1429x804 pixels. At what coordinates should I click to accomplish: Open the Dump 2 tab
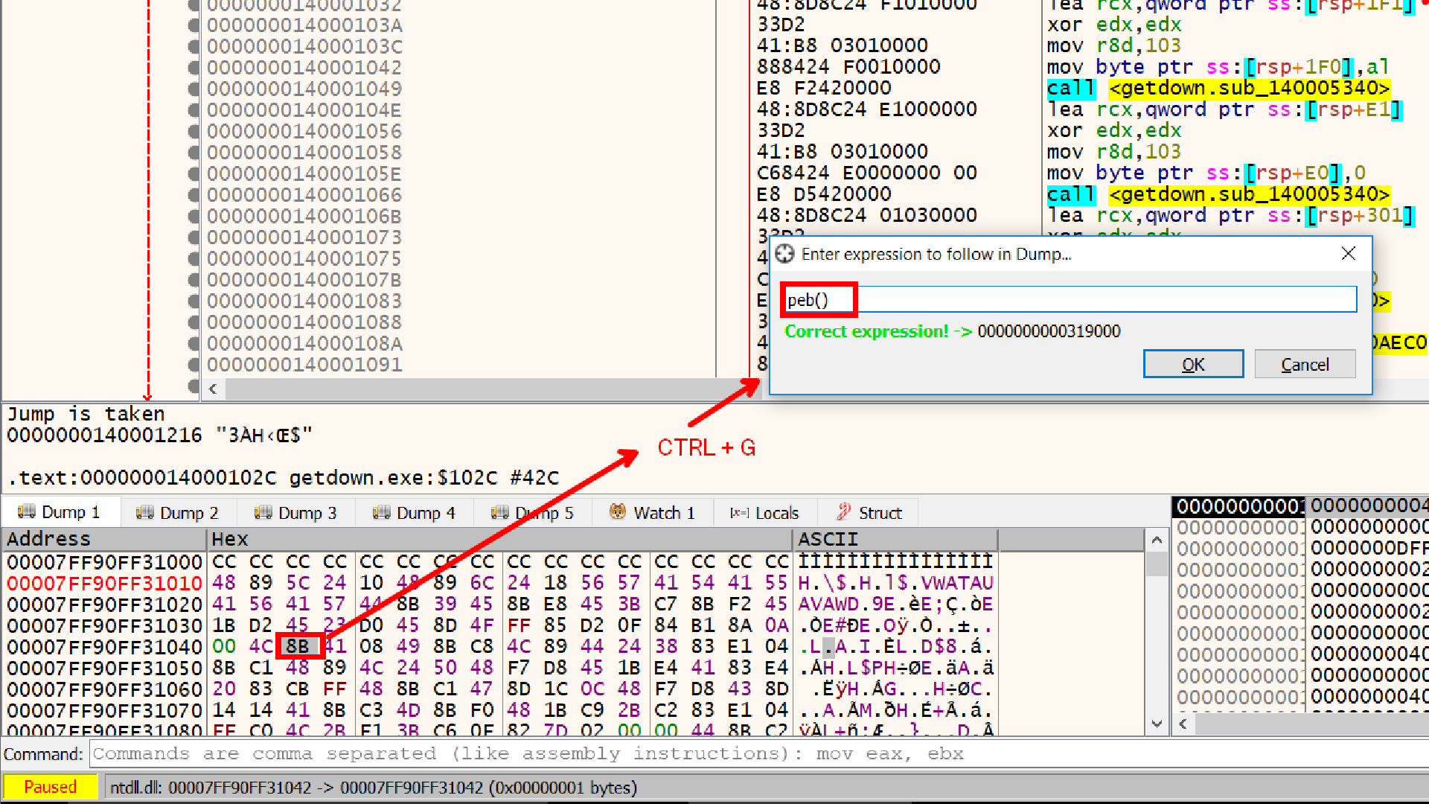coord(178,513)
